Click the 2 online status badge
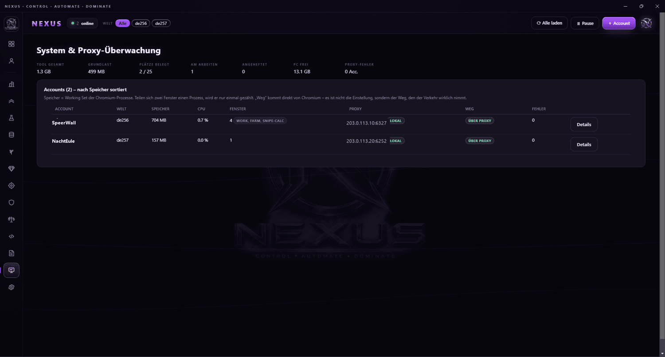Image resolution: width=665 pixels, height=357 pixels. [x=82, y=23]
